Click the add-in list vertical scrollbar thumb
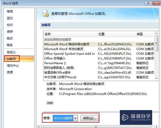This screenshot has height=128, width=161. 156,43
